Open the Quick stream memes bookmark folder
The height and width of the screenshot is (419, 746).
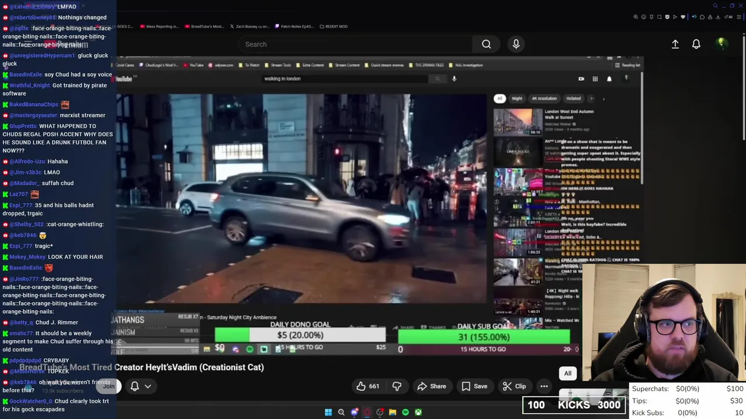[384, 65]
